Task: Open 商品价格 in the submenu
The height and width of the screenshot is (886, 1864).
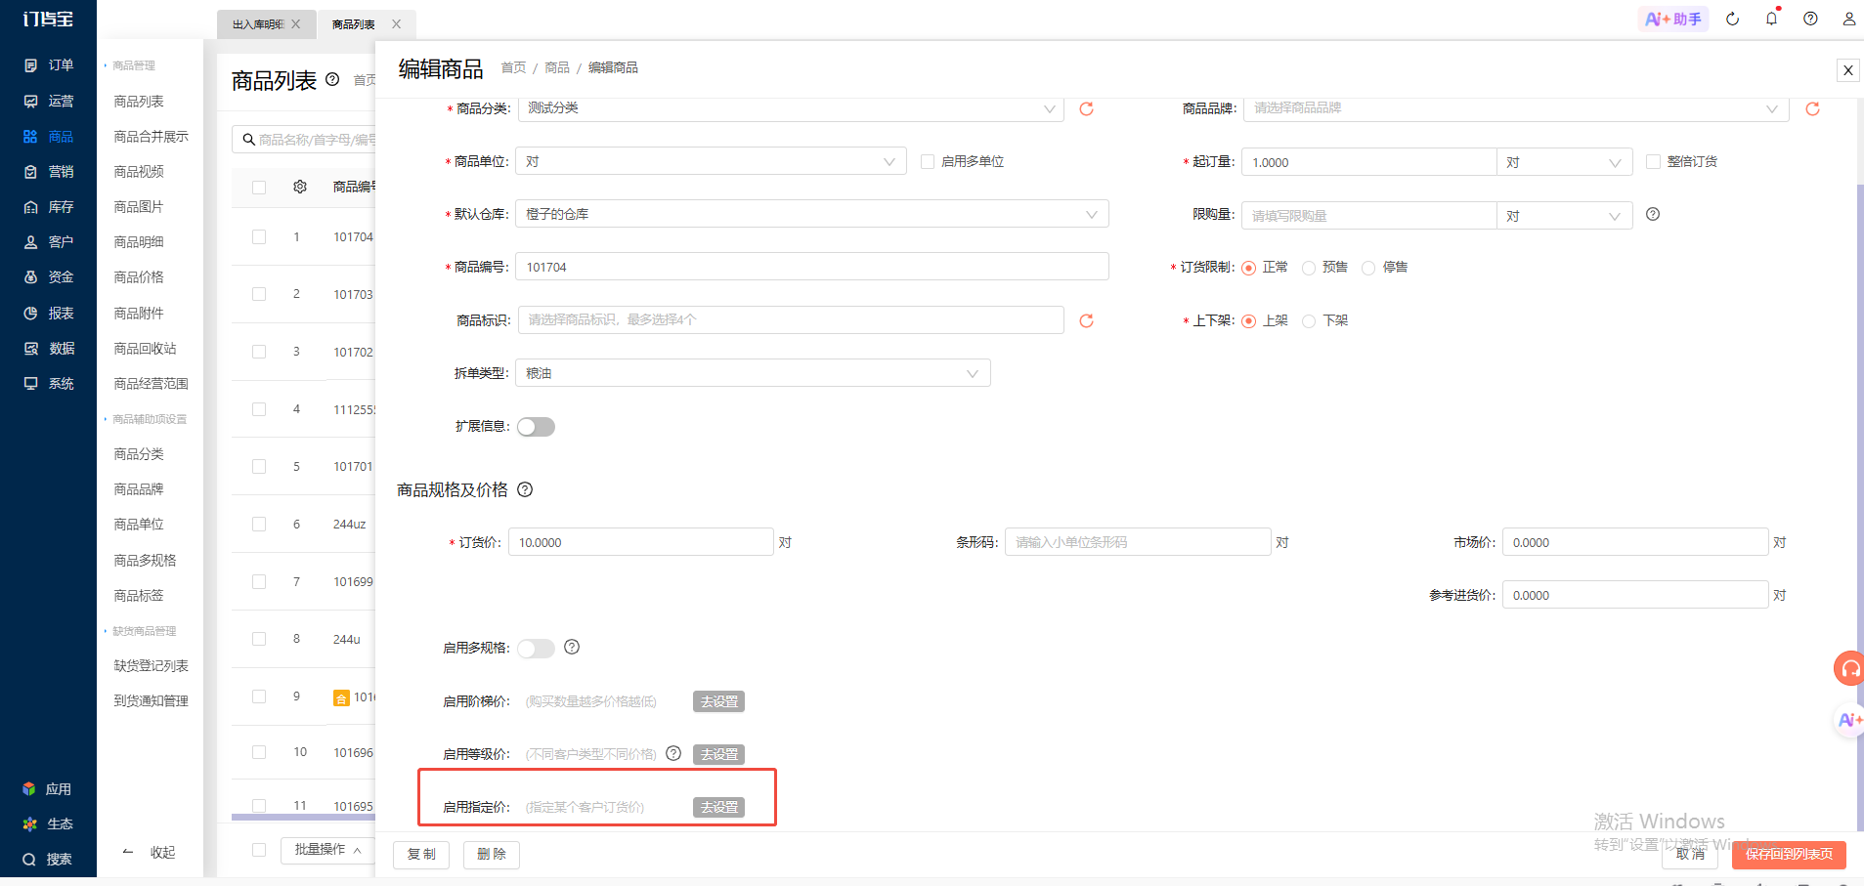Action: tap(139, 277)
